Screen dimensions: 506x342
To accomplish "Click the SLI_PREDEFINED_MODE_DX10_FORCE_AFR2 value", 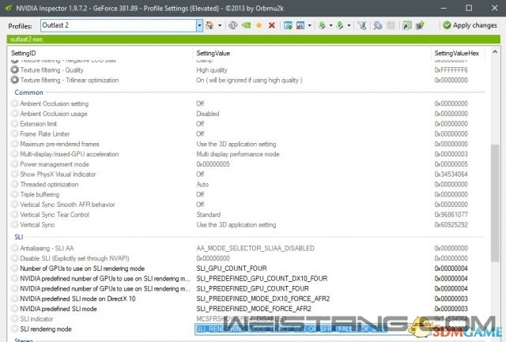I will click(263, 299).
